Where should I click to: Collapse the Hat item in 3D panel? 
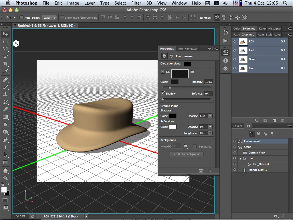pyautogui.click(x=240, y=158)
